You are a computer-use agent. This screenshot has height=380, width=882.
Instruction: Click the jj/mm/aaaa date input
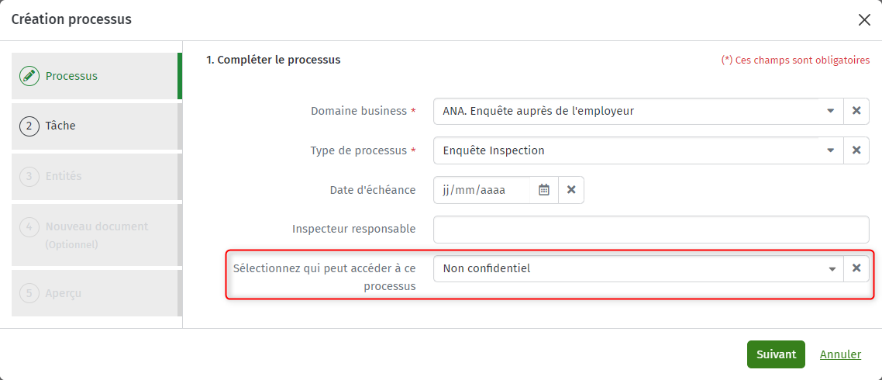click(x=482, y=190)
